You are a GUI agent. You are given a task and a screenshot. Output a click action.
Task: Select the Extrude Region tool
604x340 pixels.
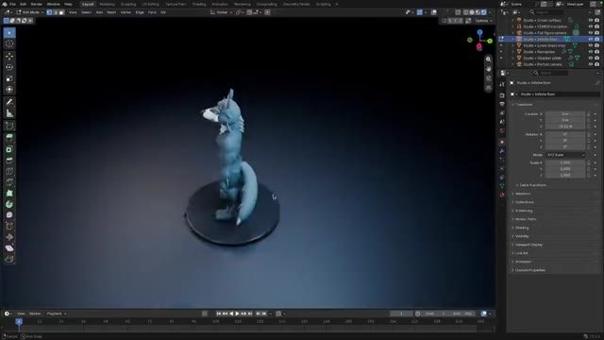point(9,138)
